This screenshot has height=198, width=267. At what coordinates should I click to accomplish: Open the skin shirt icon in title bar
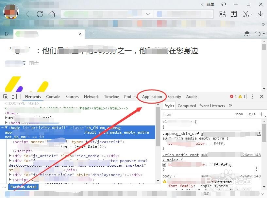click(224, 5)
